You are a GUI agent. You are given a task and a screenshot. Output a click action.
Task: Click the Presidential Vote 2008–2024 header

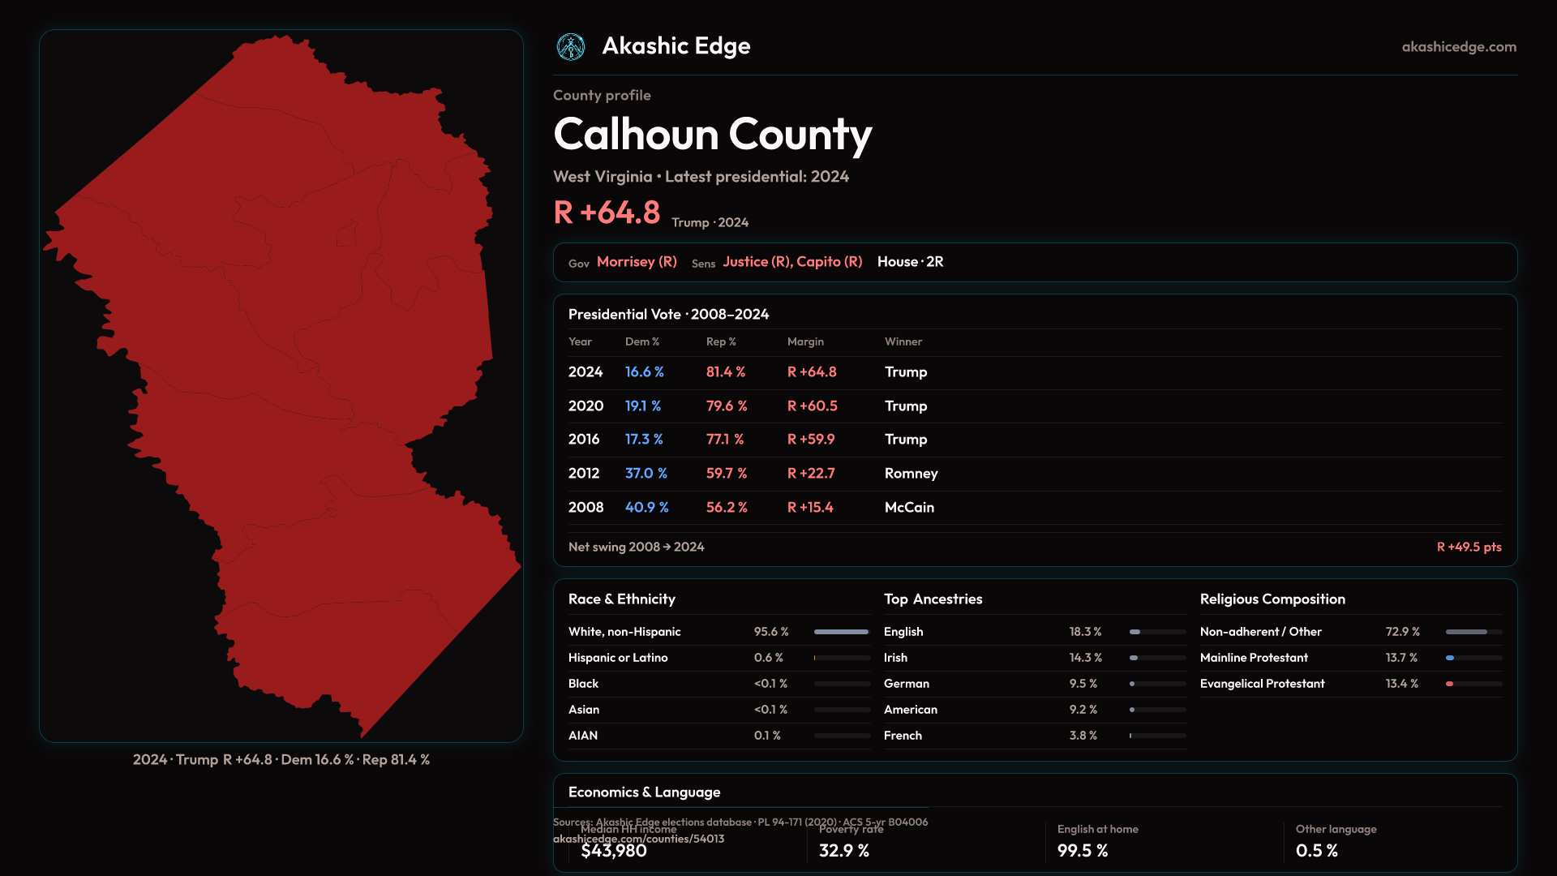[668, 315]
